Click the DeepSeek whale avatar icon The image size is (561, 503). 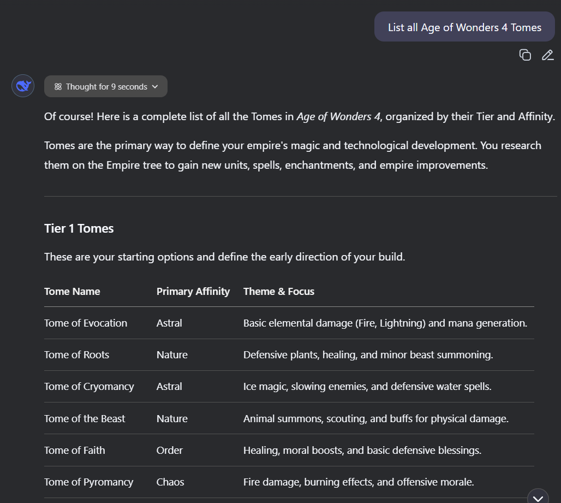[23, 86]
